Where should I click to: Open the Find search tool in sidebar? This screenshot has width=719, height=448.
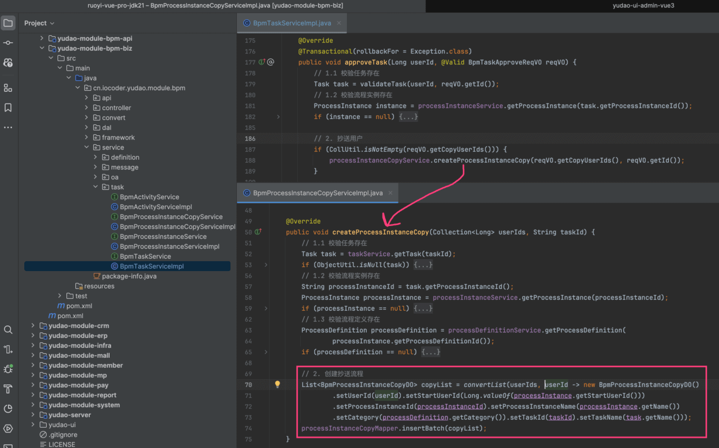click(x=8, y=330)
